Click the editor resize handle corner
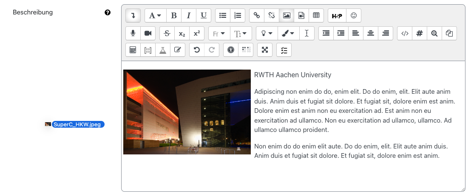The height and width of the screenshot is (196, 471). 463,189
